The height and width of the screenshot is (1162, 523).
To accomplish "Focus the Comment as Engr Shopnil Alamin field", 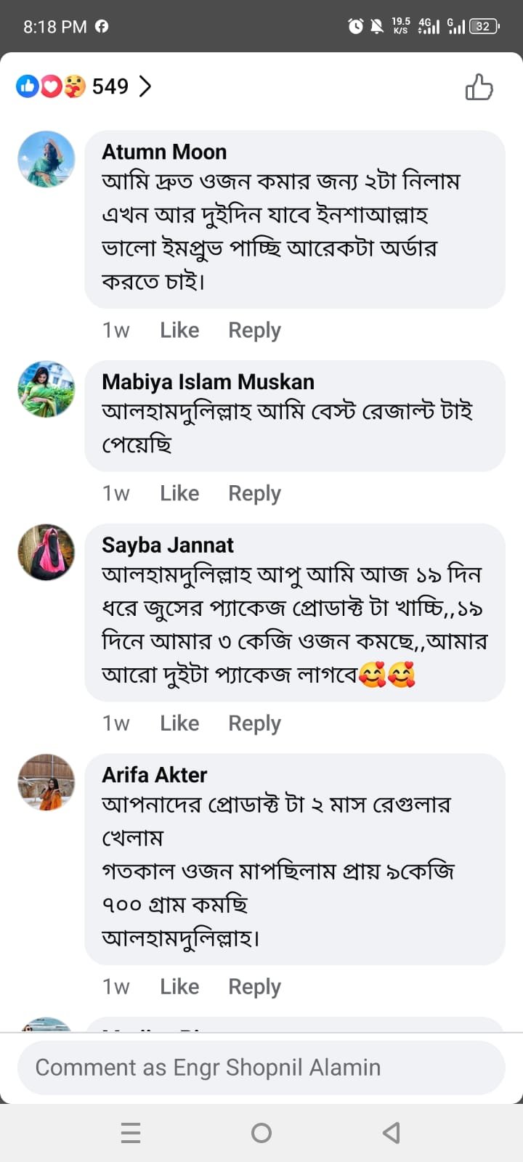I will 261,1068.
